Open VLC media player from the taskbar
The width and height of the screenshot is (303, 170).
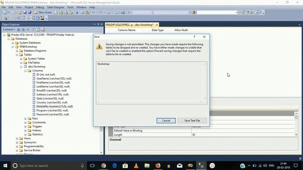coord(136,166)
